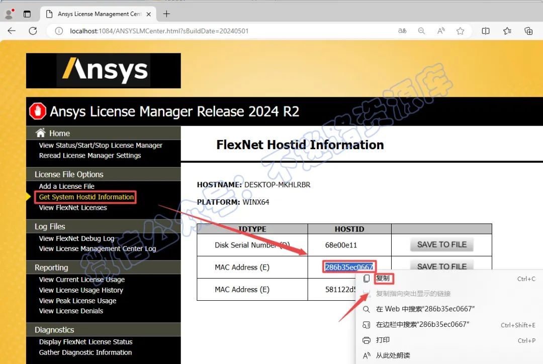Open View FlexNet Debug Log
The width and height of the screenshot is (543, 364).
[x=76, y=238]
